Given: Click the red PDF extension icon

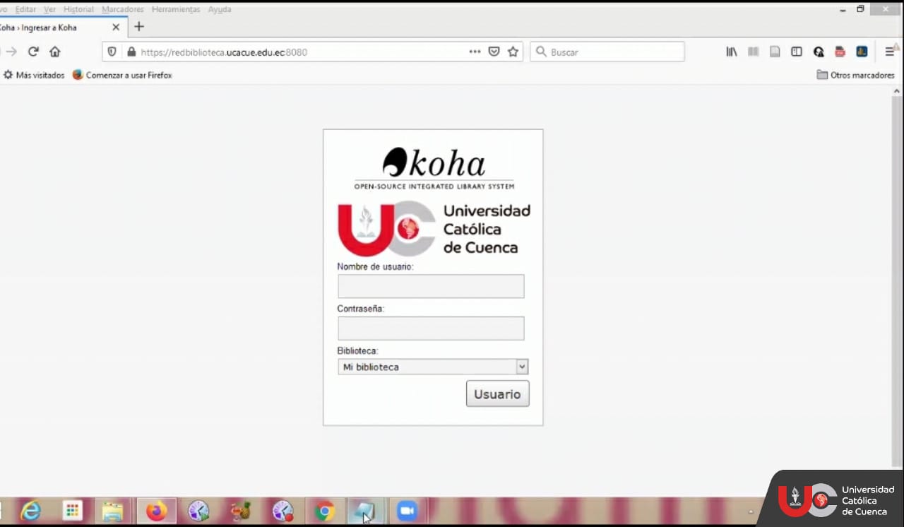Looking at the screenshot, I should [840, 52].
